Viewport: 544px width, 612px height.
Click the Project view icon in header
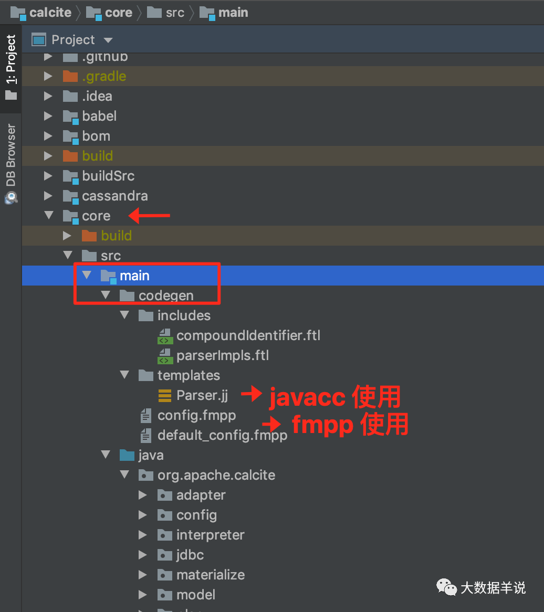pyautogui.click(x=39, y=40)
